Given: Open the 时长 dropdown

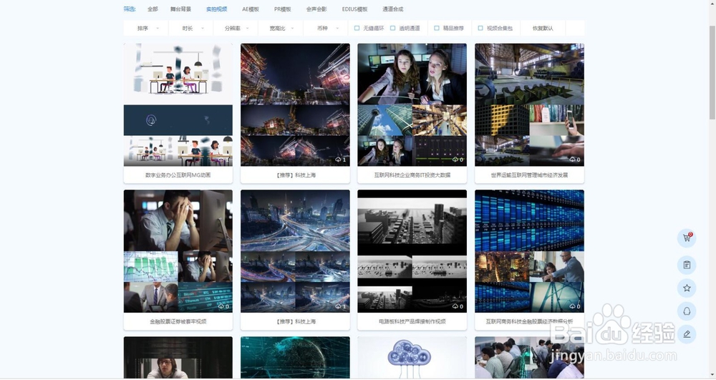Looking at the screenshot, I should 191,29.
